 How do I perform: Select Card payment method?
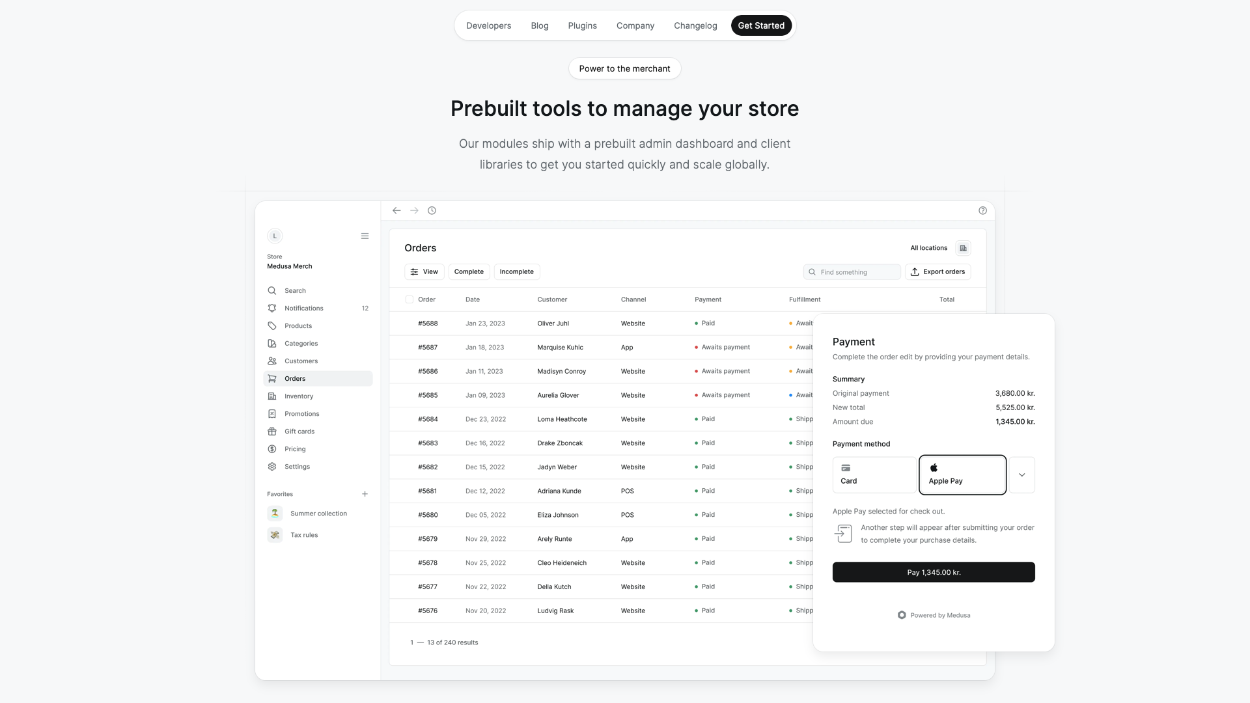click(x=874, y=475)
